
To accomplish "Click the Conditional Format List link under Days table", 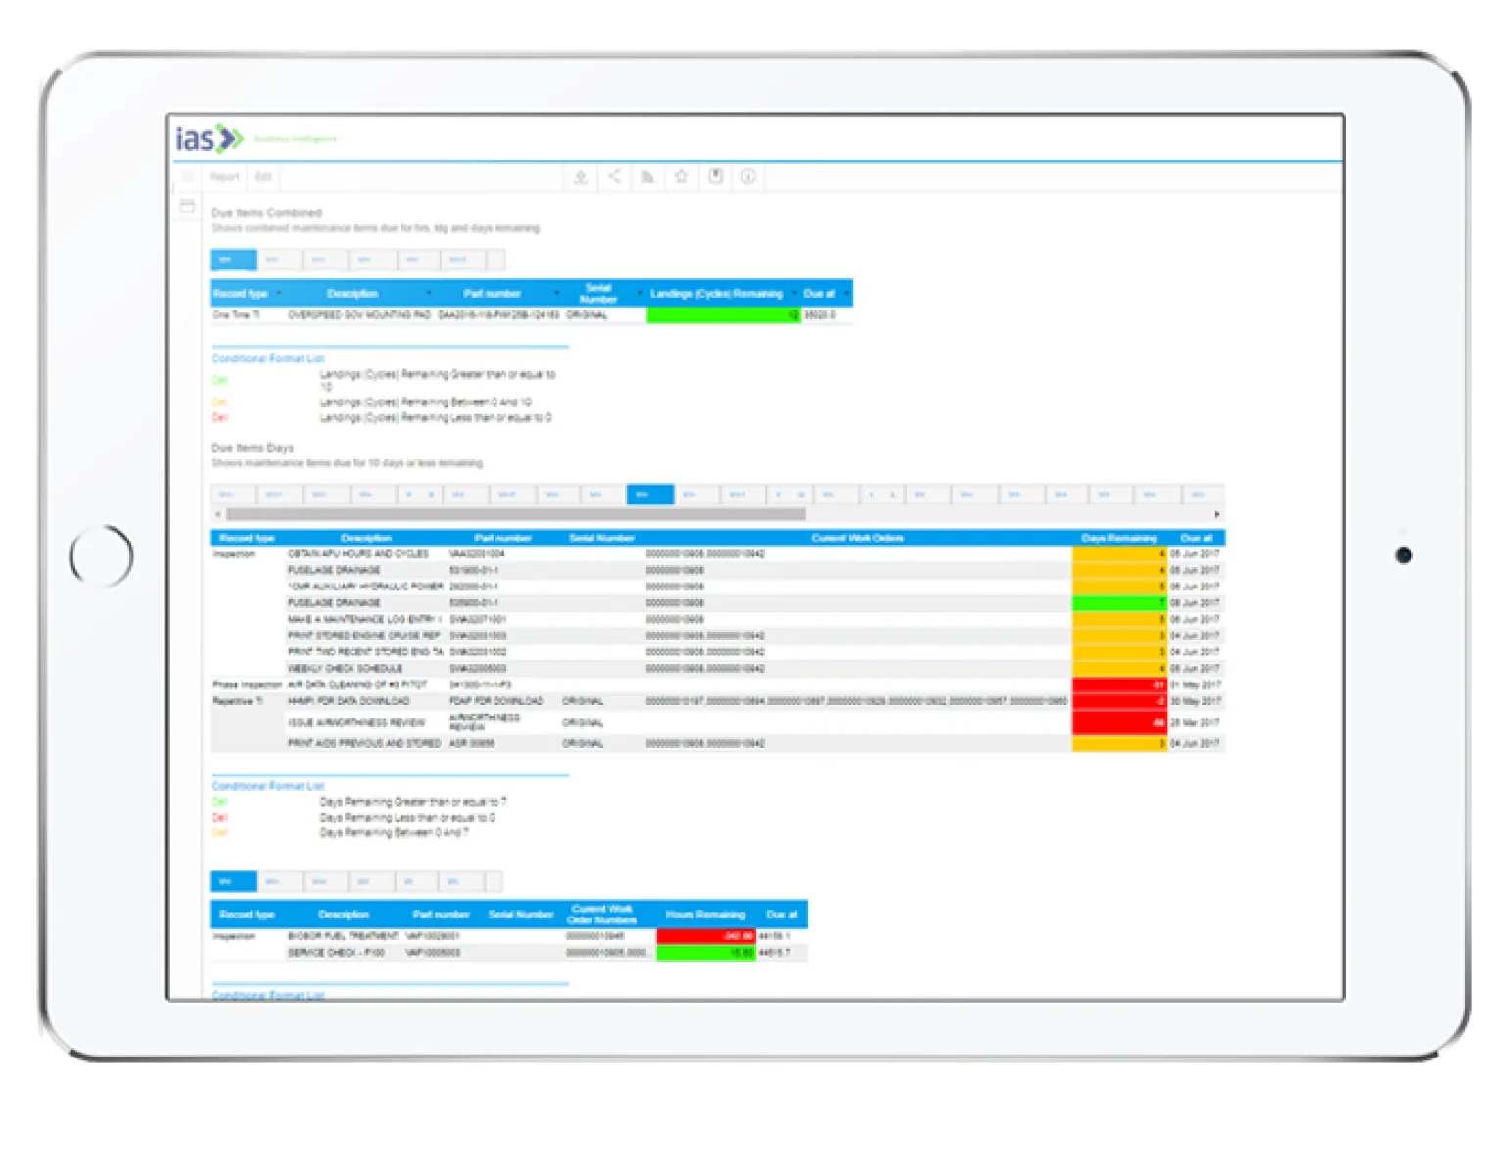I will (x=267, y=786).
